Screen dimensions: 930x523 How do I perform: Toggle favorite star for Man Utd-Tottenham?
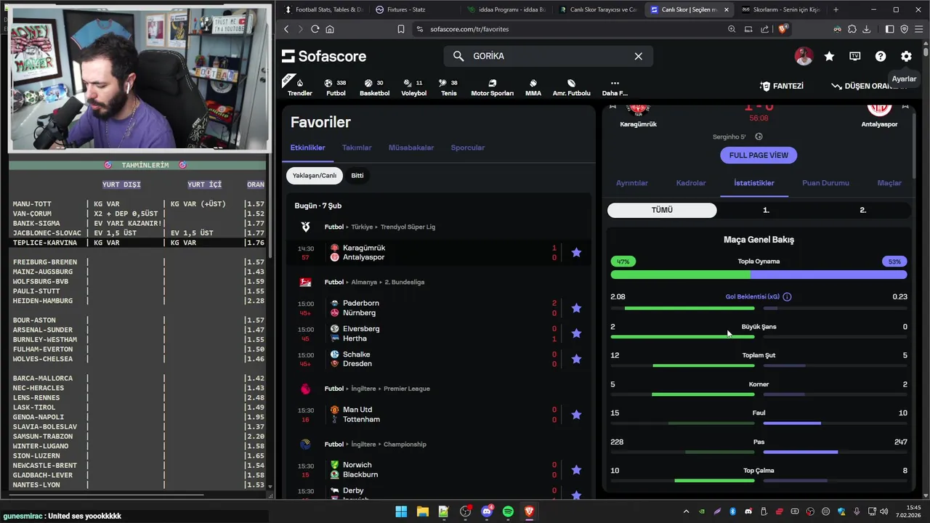[576, 414]
